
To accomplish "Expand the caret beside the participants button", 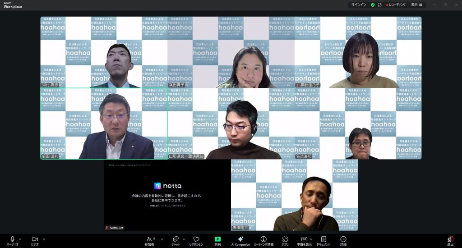I will [x=162, y=239].
